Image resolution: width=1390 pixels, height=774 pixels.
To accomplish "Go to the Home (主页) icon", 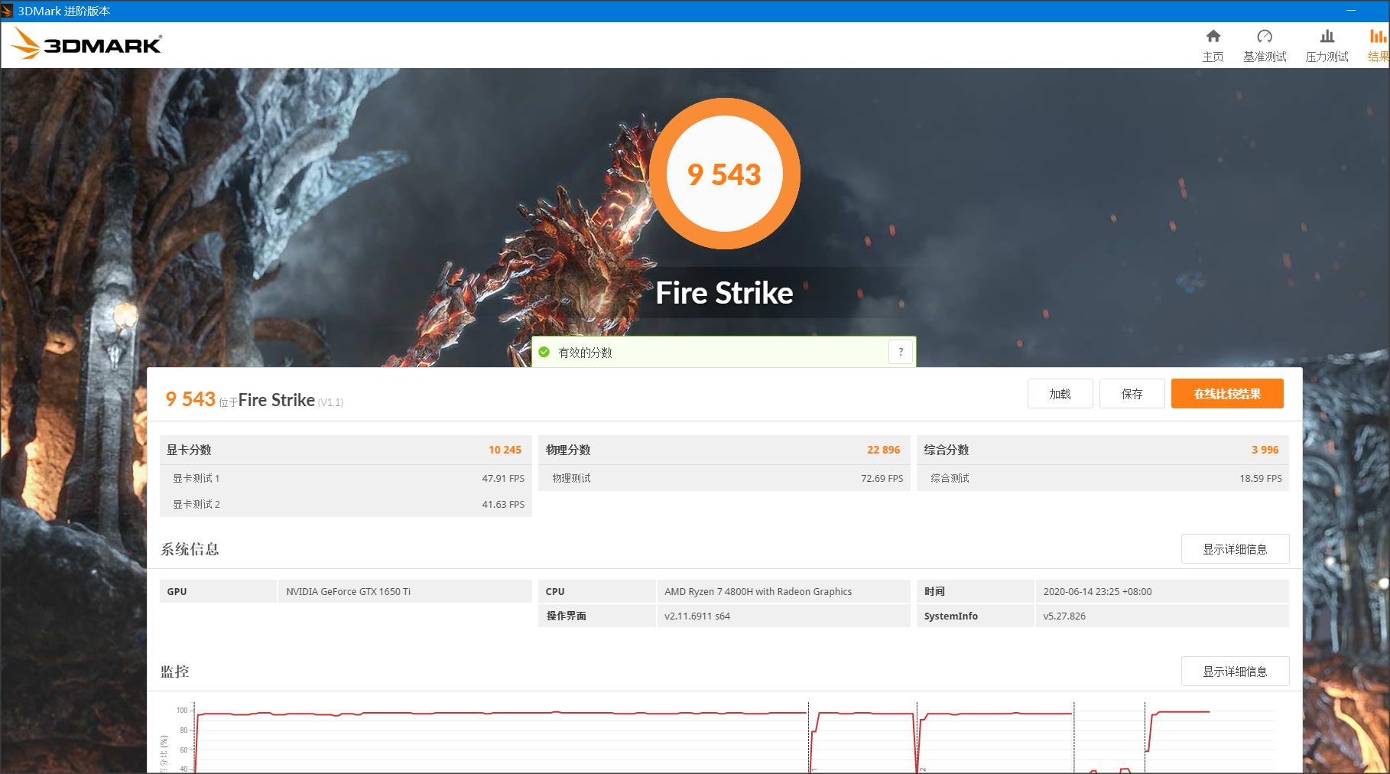I will pyautogui.click(x=1213, y=37).
